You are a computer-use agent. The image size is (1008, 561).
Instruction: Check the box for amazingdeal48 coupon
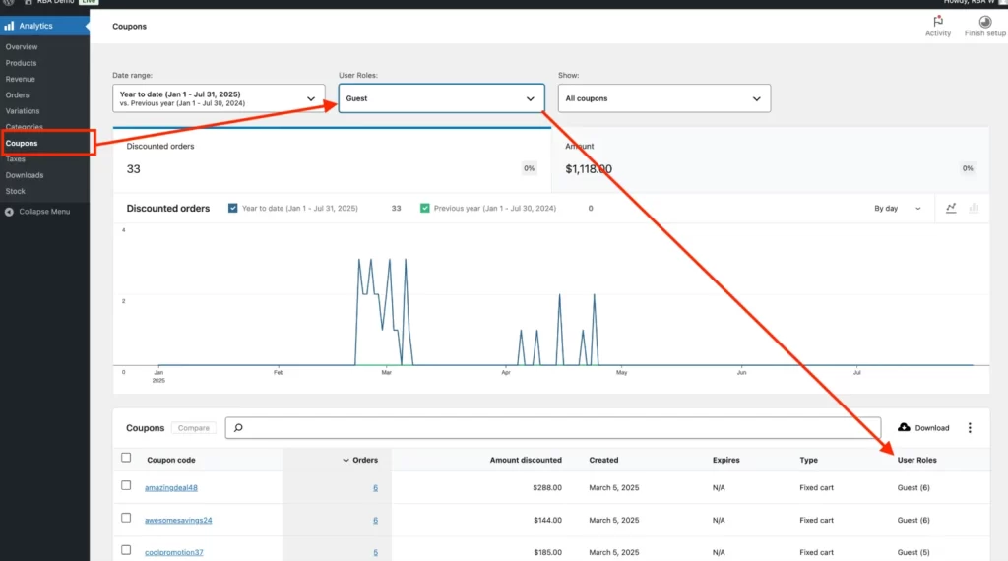coord(126,486)
